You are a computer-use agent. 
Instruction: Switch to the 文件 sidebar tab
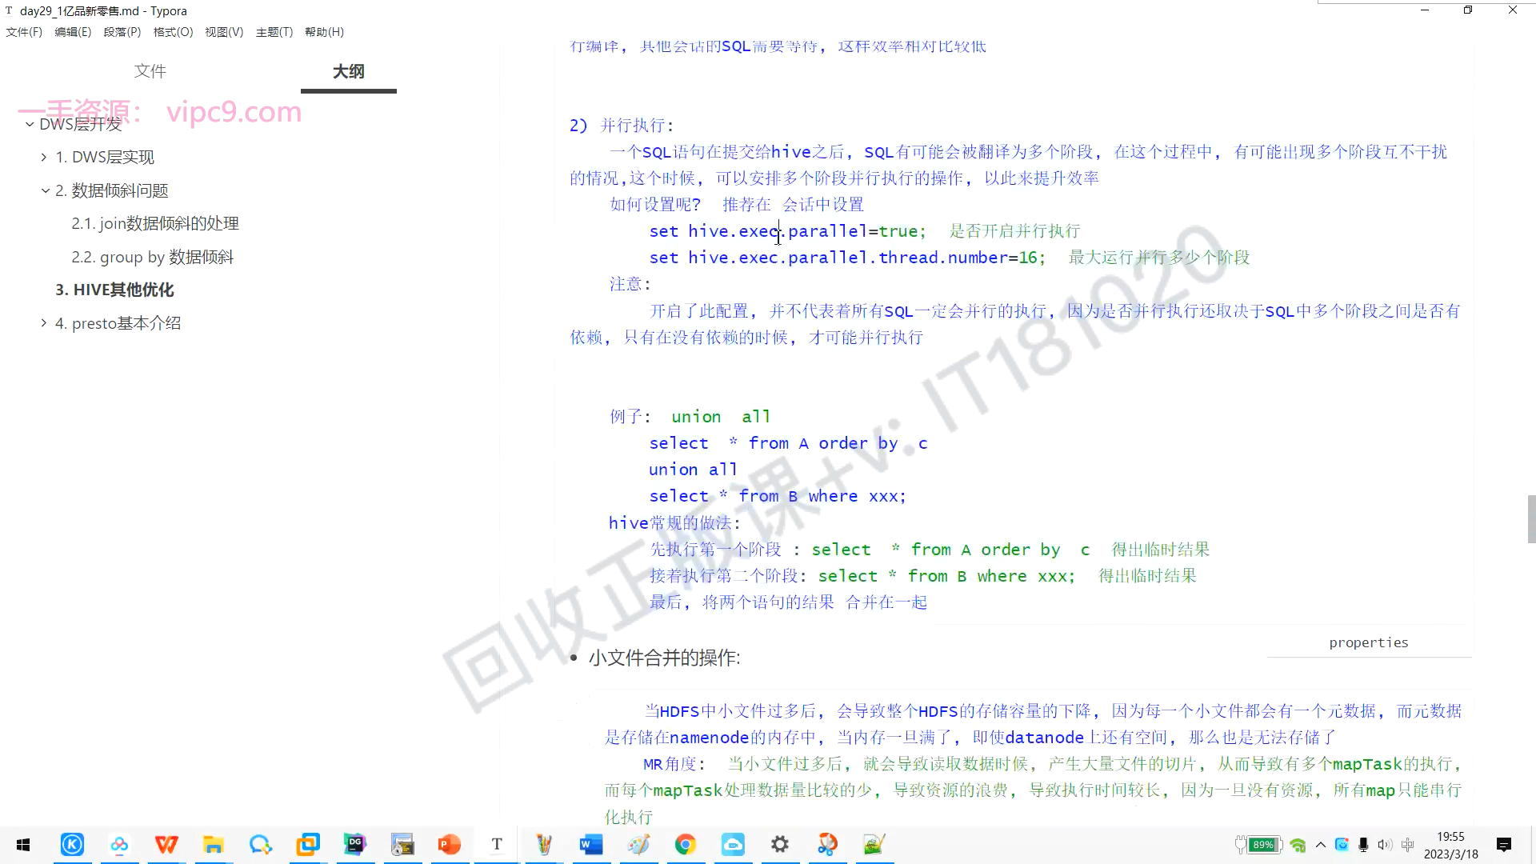click(150, 71)
